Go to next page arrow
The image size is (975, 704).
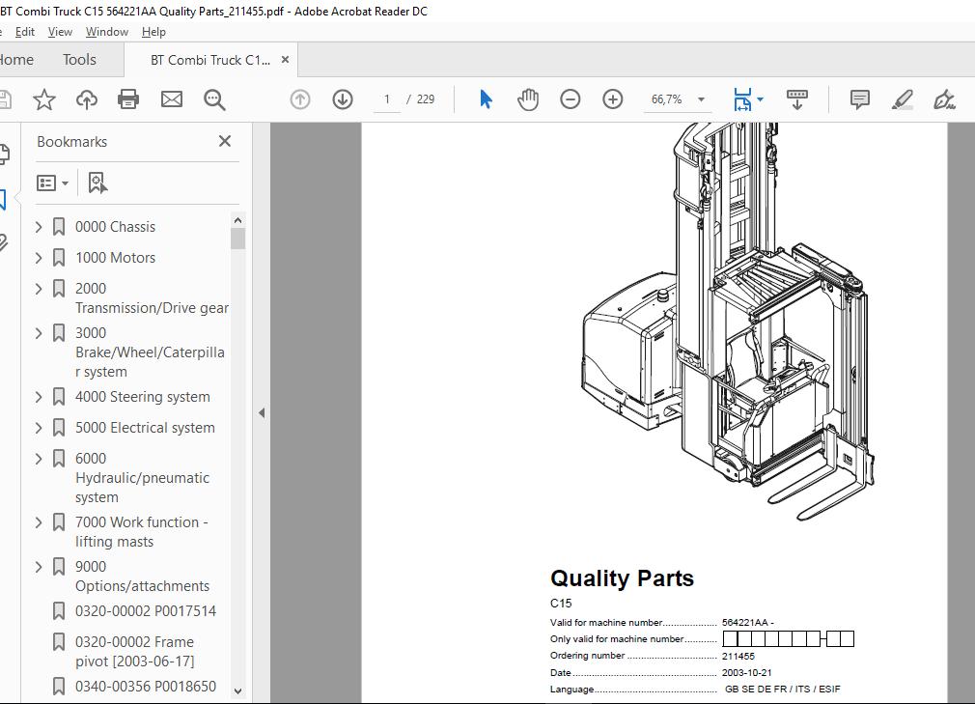point(343,99)
